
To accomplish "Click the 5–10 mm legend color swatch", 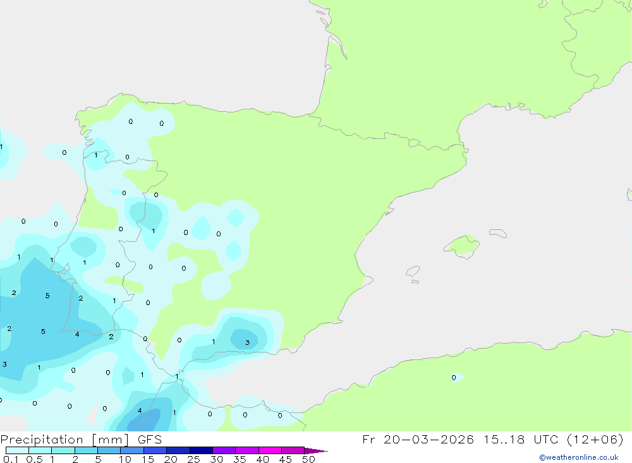I will point(109,450).
